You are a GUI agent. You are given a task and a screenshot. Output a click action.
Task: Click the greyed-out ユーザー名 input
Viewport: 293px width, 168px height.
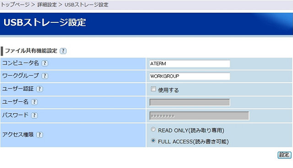[x=190, y=102]
